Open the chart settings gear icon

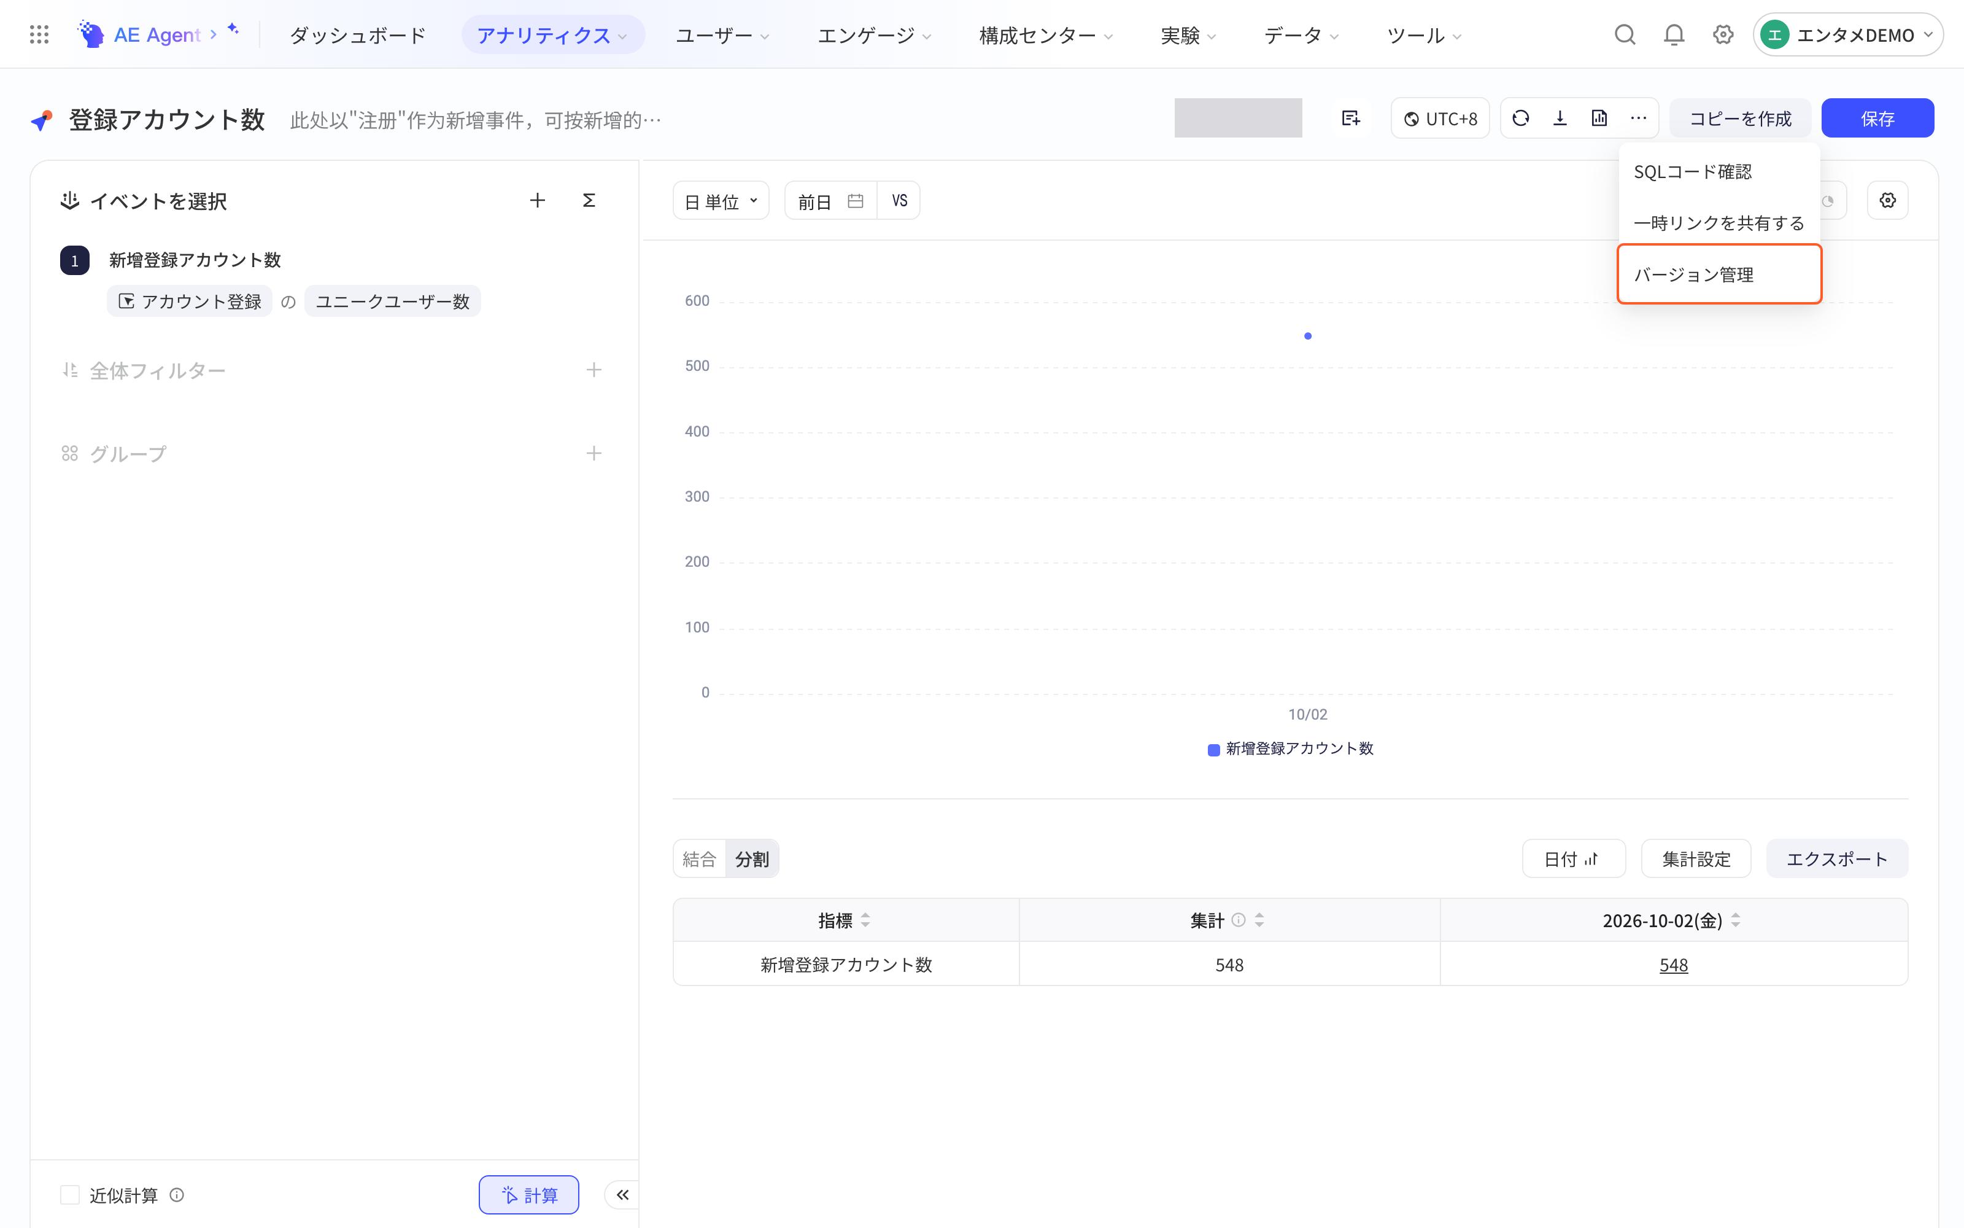click(1888, 201)
